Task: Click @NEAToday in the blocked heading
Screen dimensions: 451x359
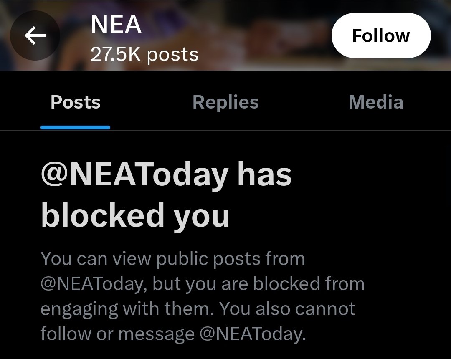Action: (x=134, y=175)
